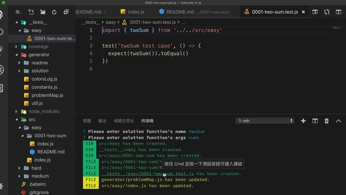Screen dimensions: 346x195
Task: Create a new terminal with plus icon
Action: click(x=303, y=121)
